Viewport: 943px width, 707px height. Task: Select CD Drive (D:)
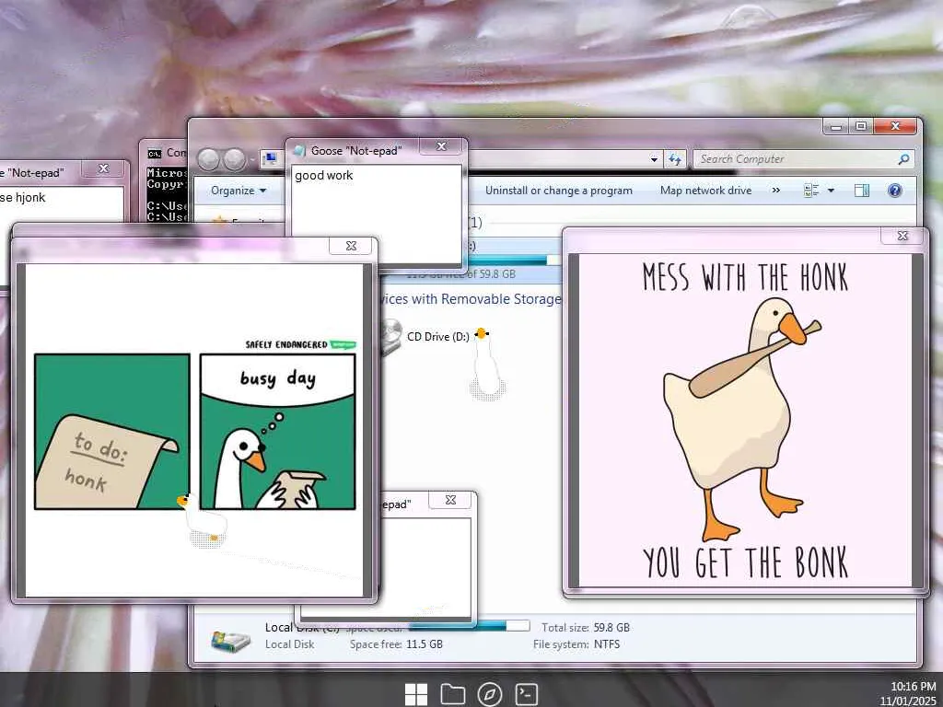[x=437, y=337]
